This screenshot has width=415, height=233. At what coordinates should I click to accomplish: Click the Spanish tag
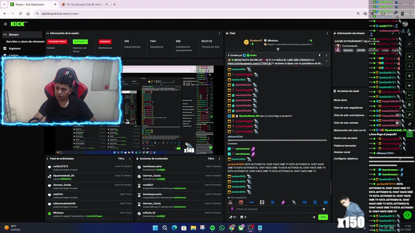[x=348, y=50]
